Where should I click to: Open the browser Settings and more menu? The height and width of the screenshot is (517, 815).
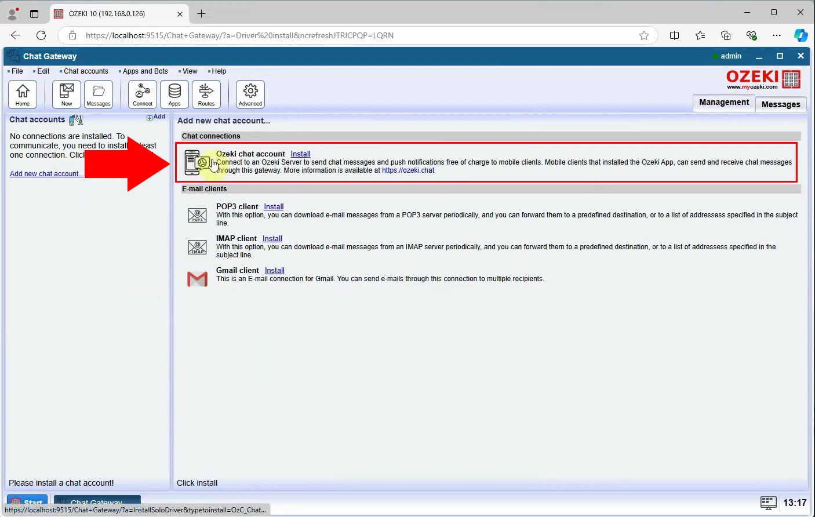777,35
